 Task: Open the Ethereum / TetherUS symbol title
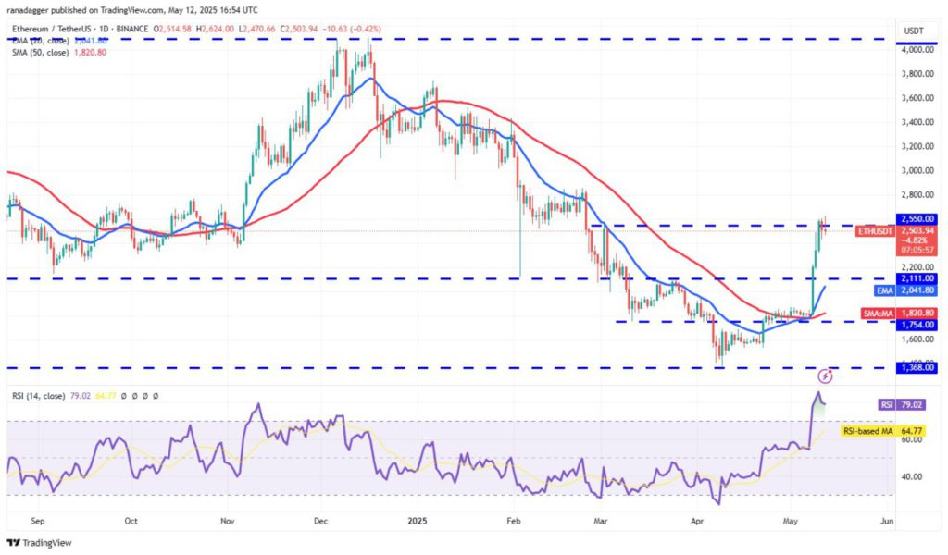pyautogui.click(x=80, y=29)
